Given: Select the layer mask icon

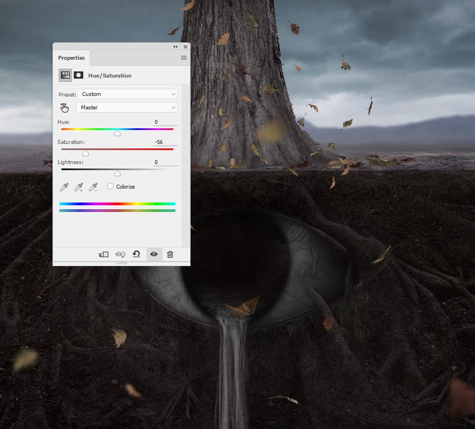Looking at the screenshot, I should pyautogui.click(x=78, y=75).
